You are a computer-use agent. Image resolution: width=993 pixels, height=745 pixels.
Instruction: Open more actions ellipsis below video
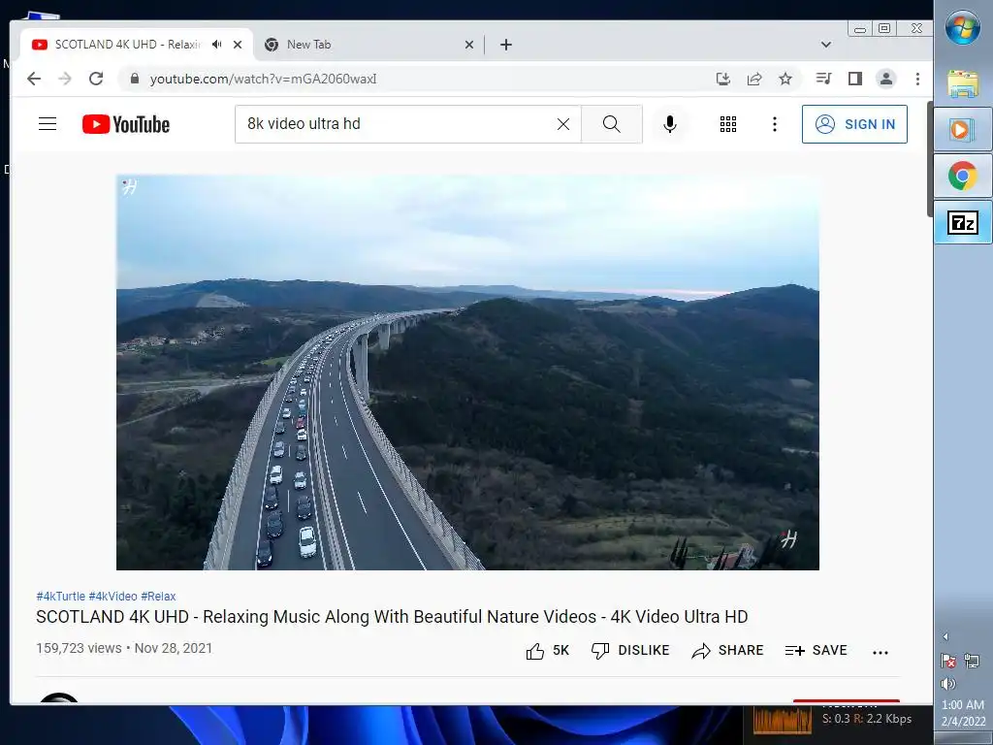(881, 652)
